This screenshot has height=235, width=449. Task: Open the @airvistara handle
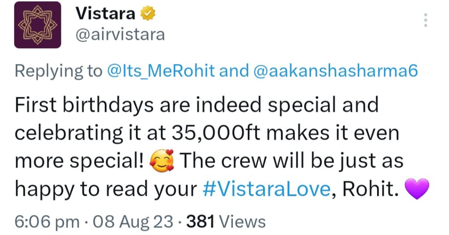click(x=120, y=35)
